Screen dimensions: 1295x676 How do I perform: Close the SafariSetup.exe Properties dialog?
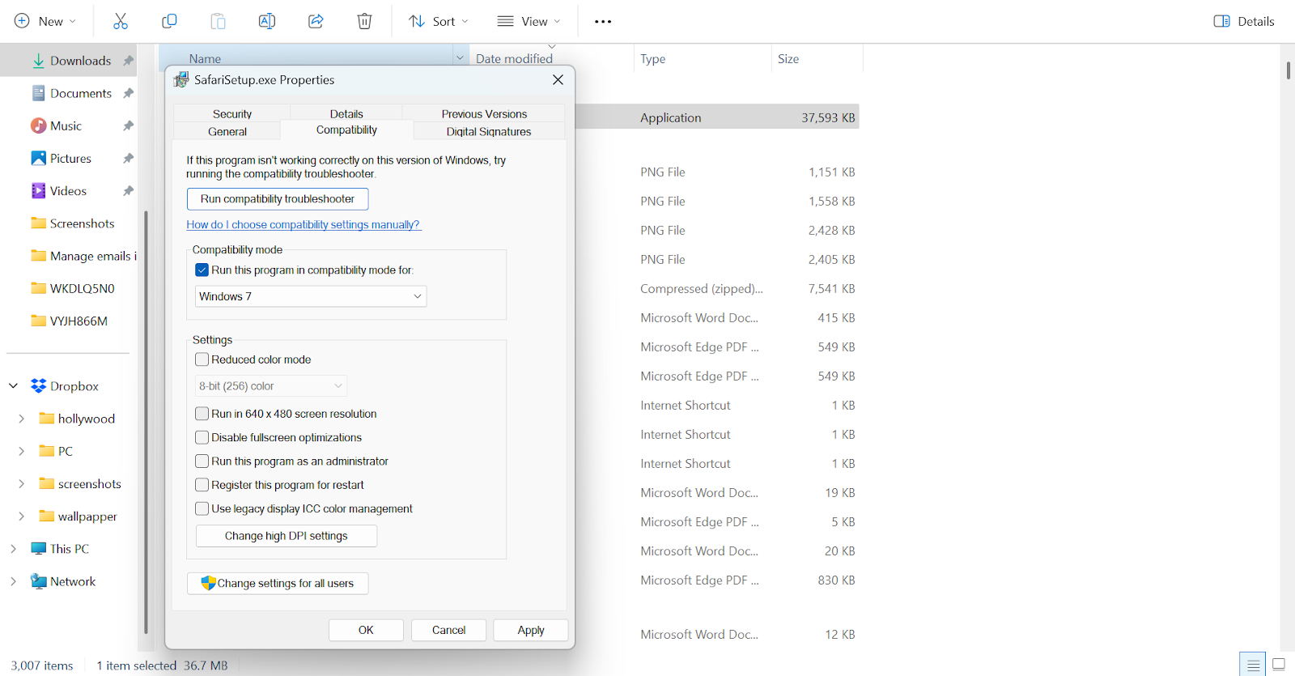pyautogui.click(x=558, y=79)
